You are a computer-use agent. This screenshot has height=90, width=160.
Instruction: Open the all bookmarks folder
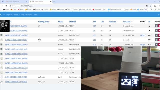coord(157,9)
